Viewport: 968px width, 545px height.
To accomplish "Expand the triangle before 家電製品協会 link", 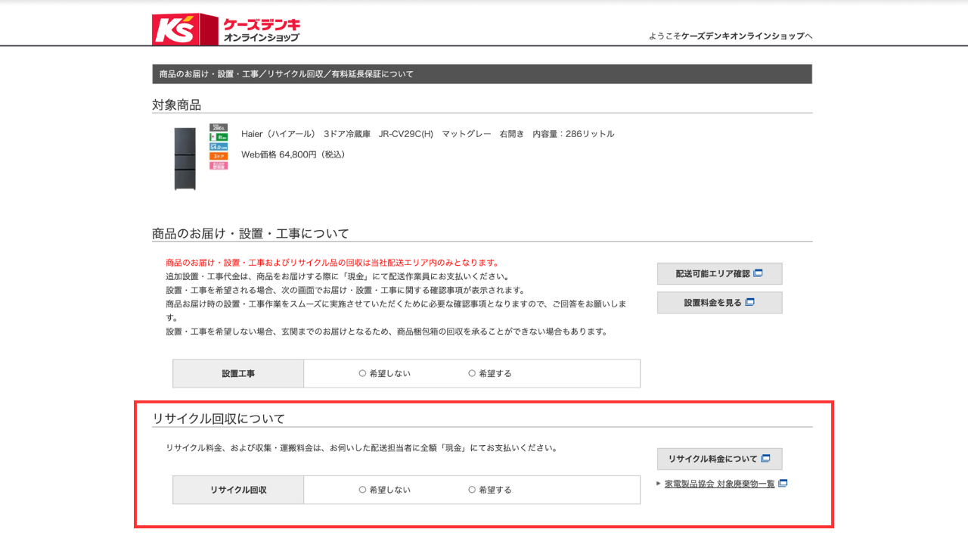I will (658, 483).
